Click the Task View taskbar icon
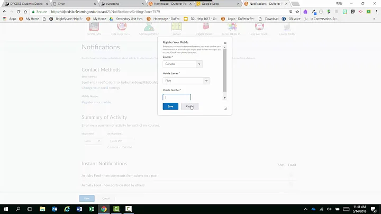Screen dimensions: 381x214 coord(30,209)
